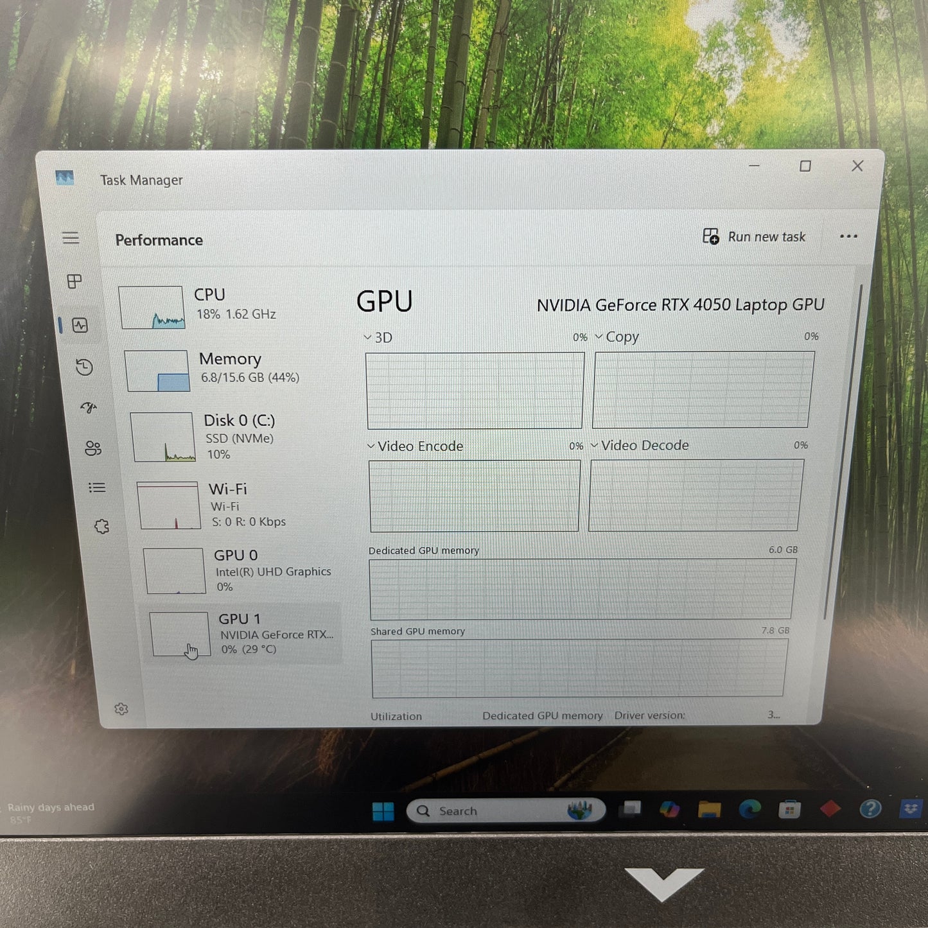This screenshot has width=928, height=928.
Task: Click the Wi-Fi mini graph thumbnail
Action: (x=169, y=505)
